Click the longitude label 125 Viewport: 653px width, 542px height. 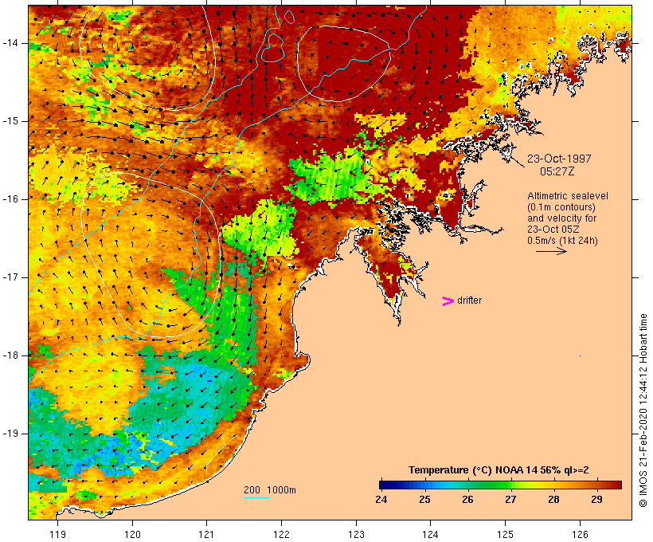click(x=505, y=534)
